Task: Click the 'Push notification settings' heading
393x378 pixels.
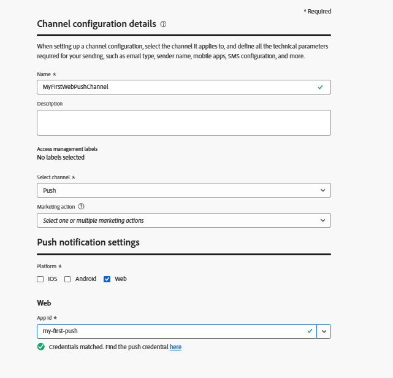Action: pos(88,242)
